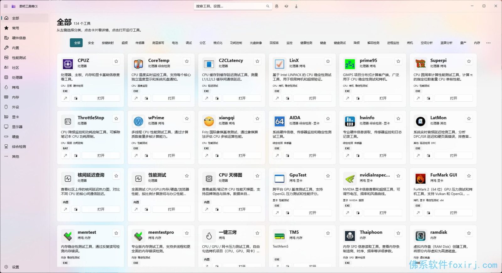502x273 pixels.
Task: Click the graduation cap icon in title bar
Action: tap(286, 6)
